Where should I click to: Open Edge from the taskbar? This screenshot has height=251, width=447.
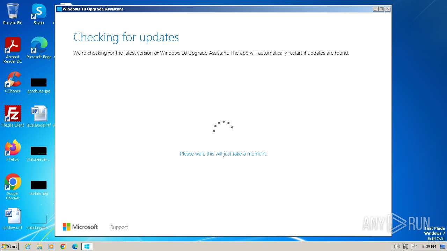tap(75, 246)
